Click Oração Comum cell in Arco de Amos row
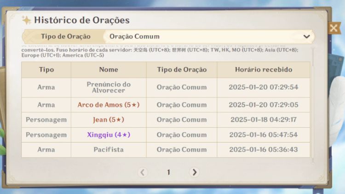This screenshot has height=194, width=345. (x=182, y=105)
